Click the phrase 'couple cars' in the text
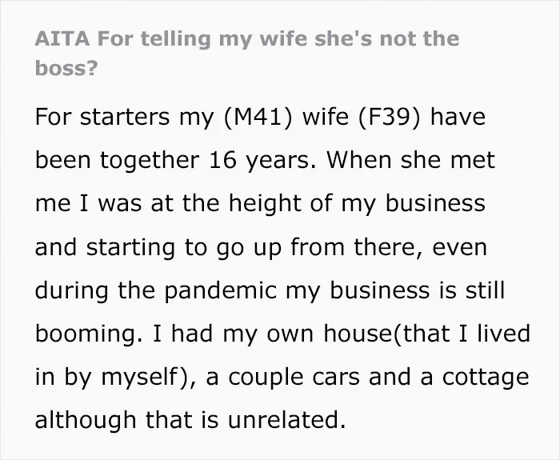The width and height of the screenshot is (560, 460). 294,378
